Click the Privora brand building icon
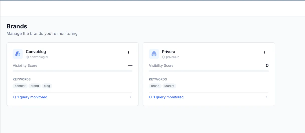This screenshot has width=305, height=133. pos(154,54)
